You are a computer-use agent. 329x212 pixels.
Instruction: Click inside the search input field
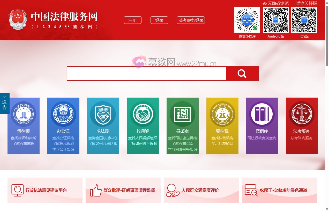(145, 74)
